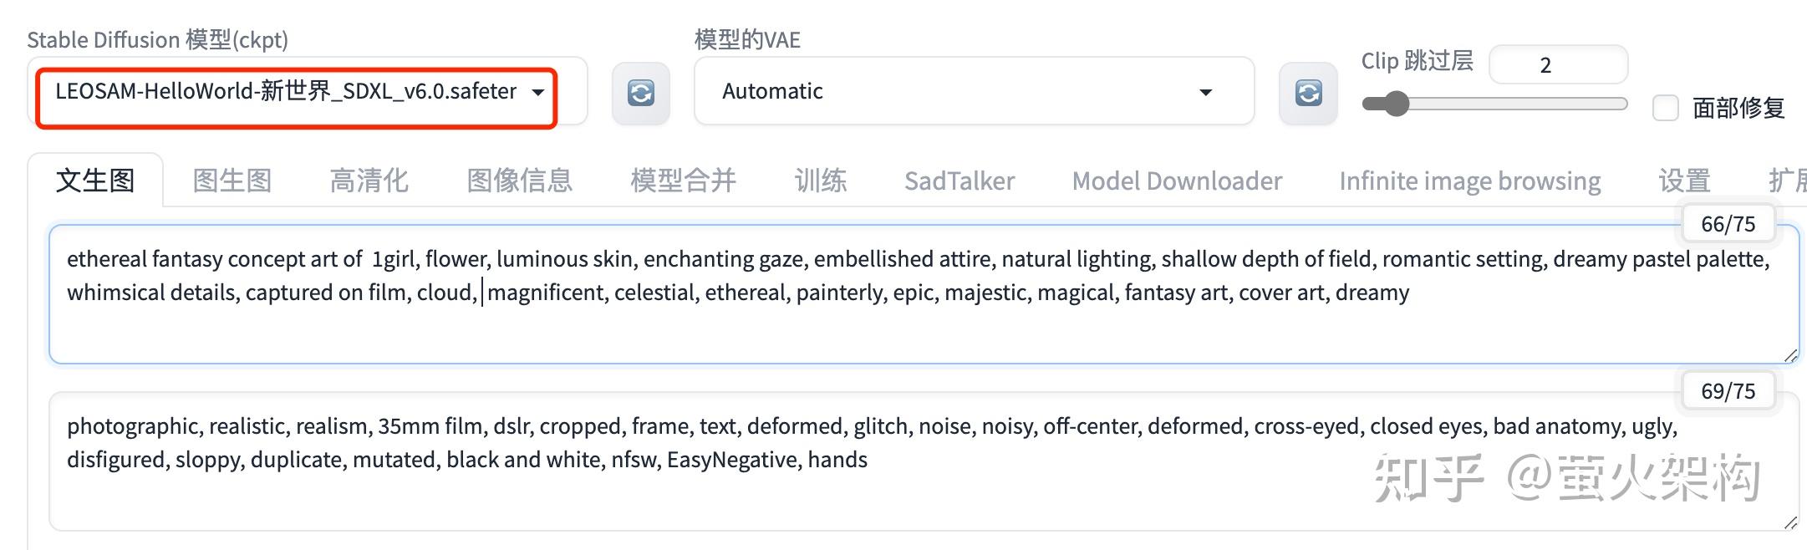Open the 训练 training tab
Screen dimensions: 1807x550
point(821,180)
